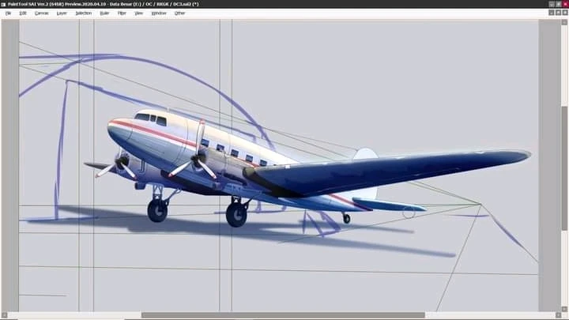Open the Edit menu
569x320 pixels.
coord(23,13)
